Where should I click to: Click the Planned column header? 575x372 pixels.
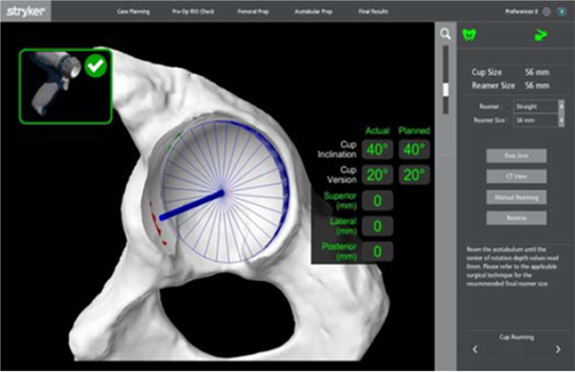coord(414,130)
